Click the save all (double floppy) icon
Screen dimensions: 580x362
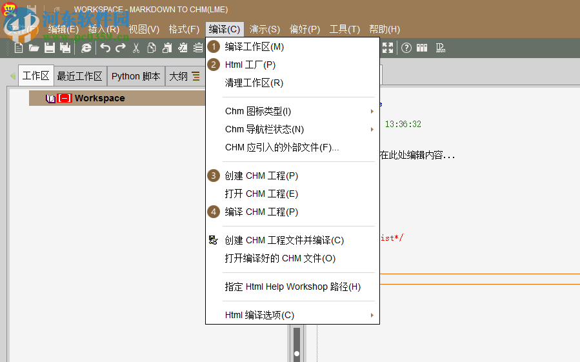tap(65, 48)
